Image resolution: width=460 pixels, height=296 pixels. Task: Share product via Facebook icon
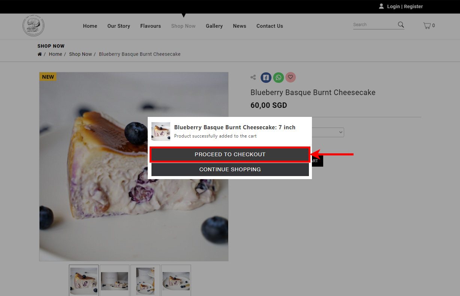tap(266, 78)
